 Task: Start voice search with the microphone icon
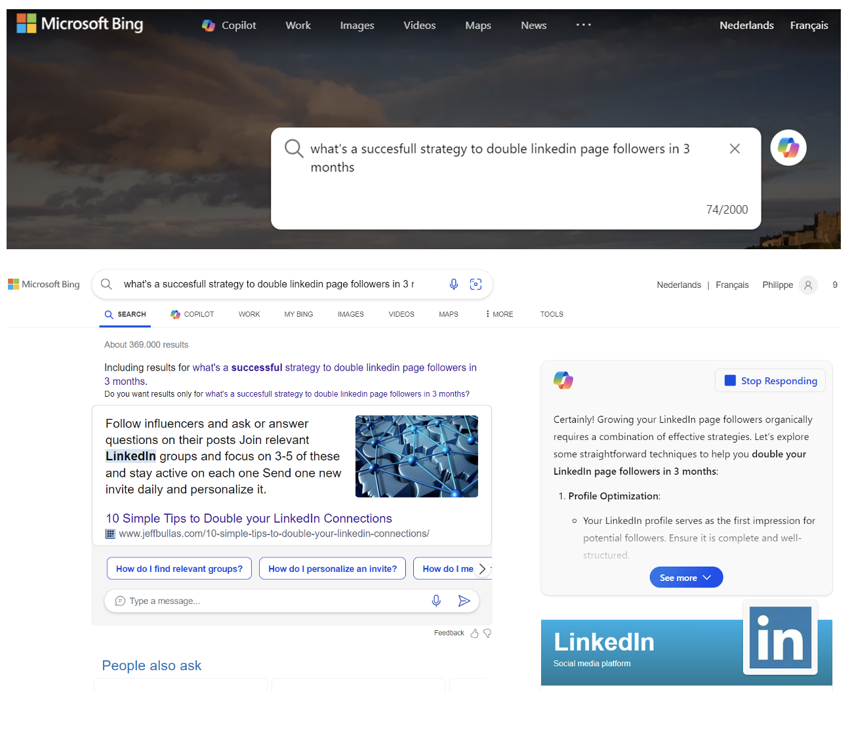click(x=453, y=284)
